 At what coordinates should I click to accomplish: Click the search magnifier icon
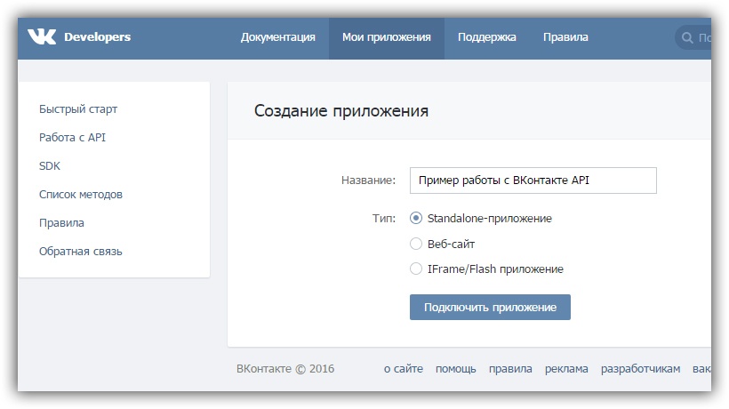[x=687, y=37]
